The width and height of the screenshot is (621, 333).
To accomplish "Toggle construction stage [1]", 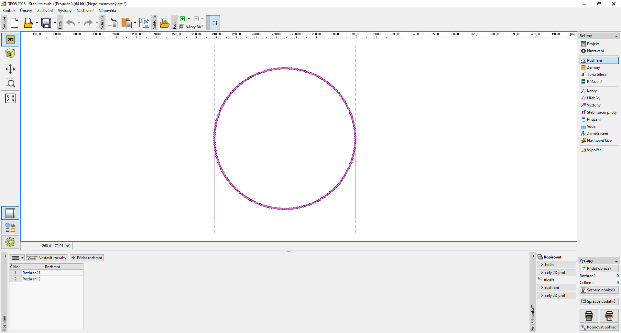I will (214, 23).
